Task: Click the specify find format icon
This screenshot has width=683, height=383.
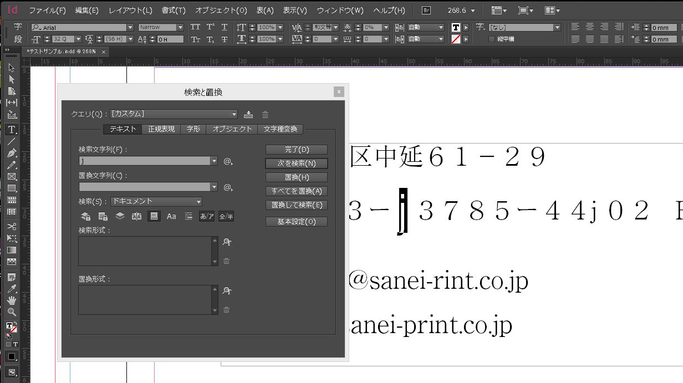Action: point(226,242)
